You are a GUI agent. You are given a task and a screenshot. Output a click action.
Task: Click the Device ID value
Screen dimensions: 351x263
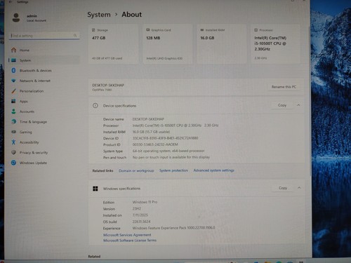166,138
